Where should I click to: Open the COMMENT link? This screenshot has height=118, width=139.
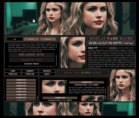(30, 71)
